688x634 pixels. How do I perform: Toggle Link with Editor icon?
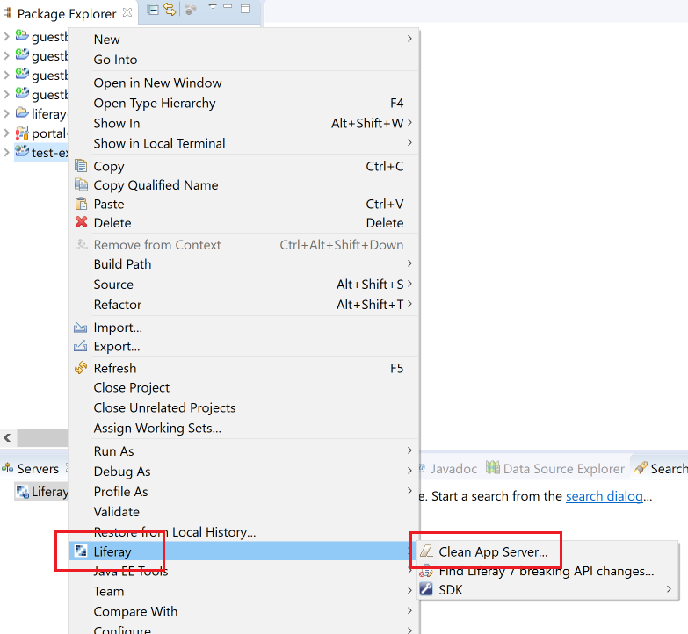coord(170,9)
